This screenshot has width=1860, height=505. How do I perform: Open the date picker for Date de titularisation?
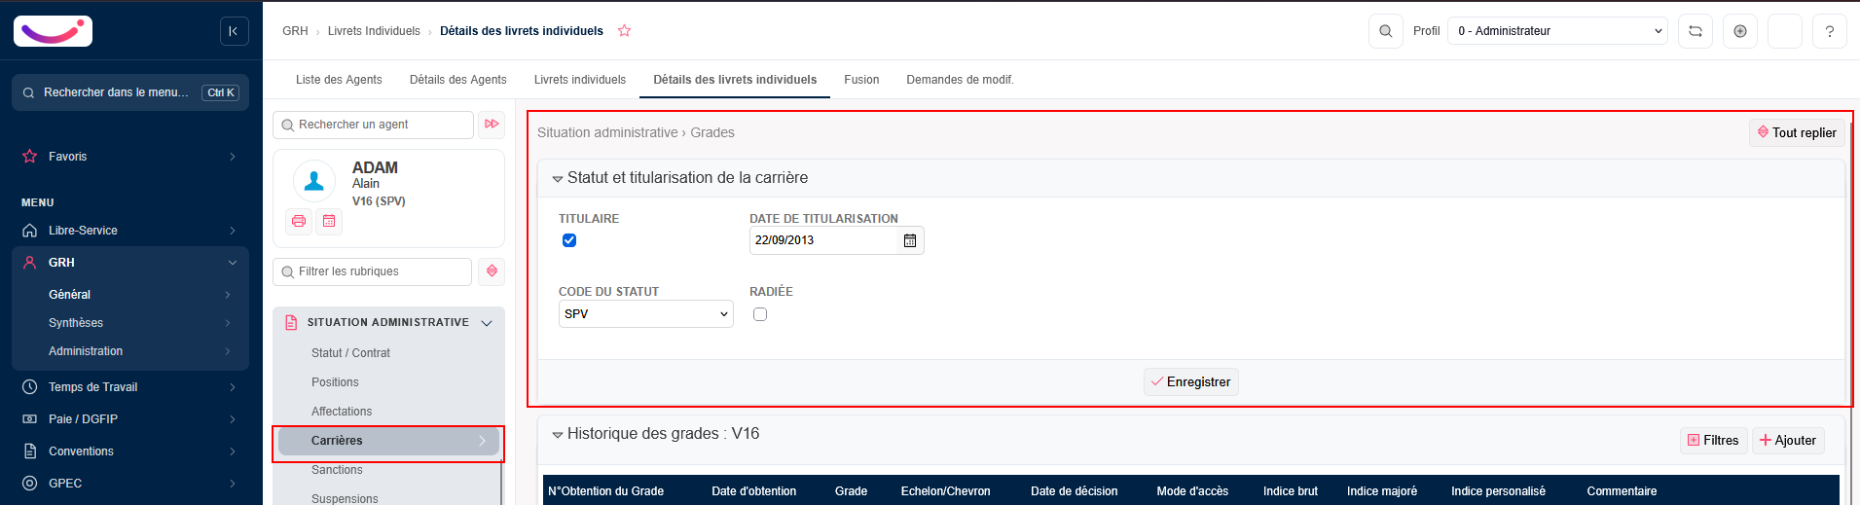point(910,240)
